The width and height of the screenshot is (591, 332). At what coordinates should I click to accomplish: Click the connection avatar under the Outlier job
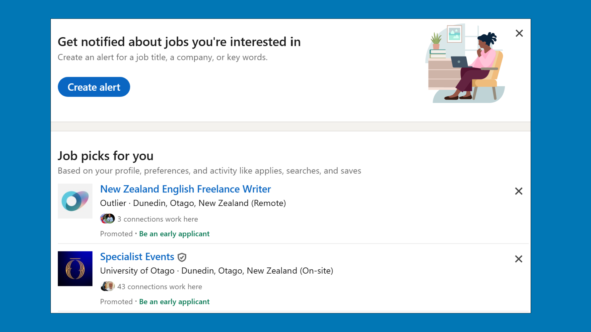107,219
